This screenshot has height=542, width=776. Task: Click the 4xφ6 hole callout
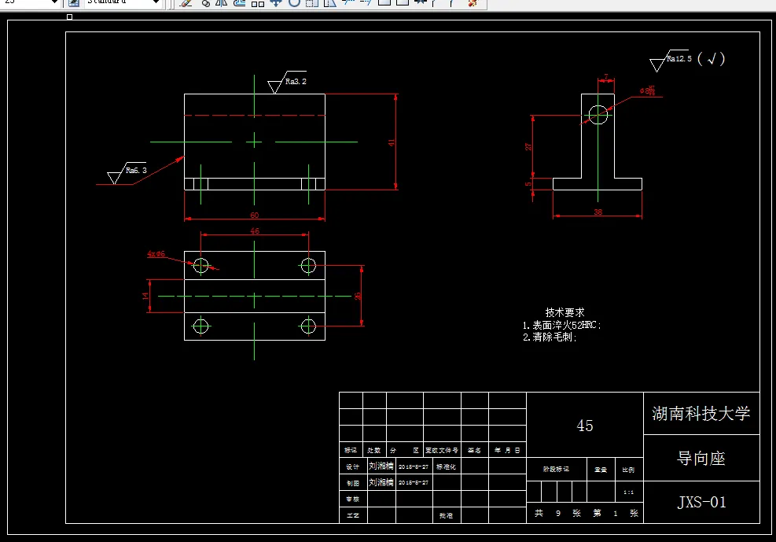pos(156,254)
